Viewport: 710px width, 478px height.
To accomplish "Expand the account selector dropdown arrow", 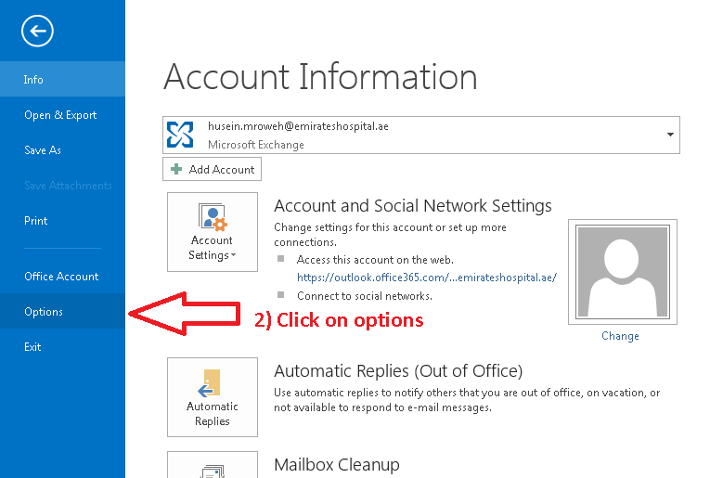I will pos(670,135).
